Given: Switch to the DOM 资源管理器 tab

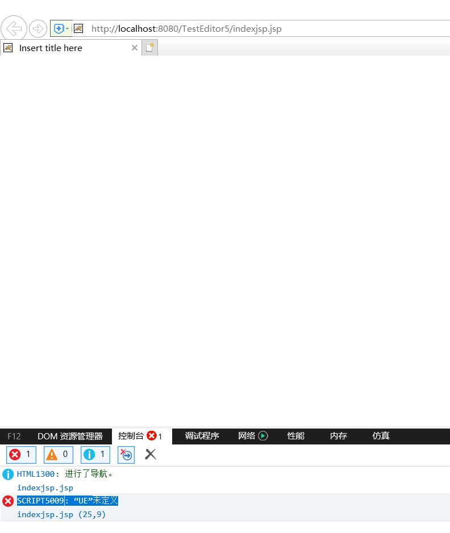Looking at the screenshot, I should 70,436.
